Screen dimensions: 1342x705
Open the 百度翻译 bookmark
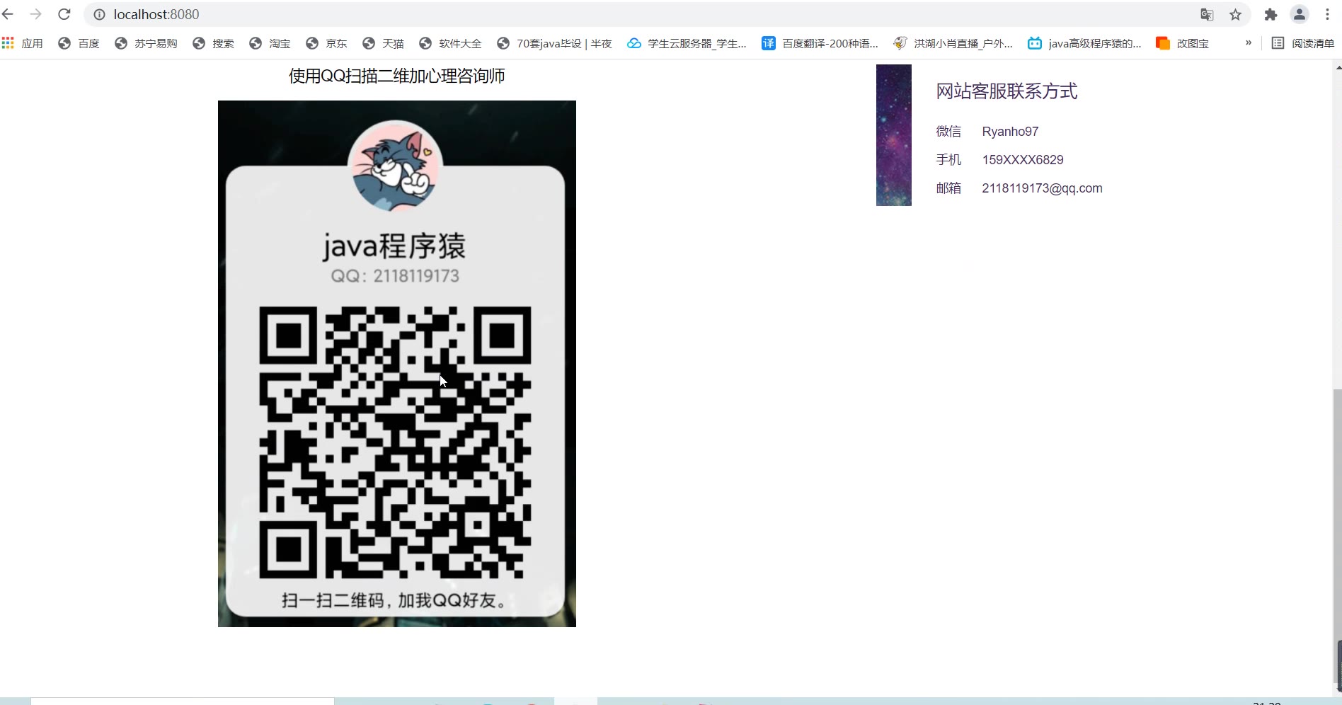[820, 43]
